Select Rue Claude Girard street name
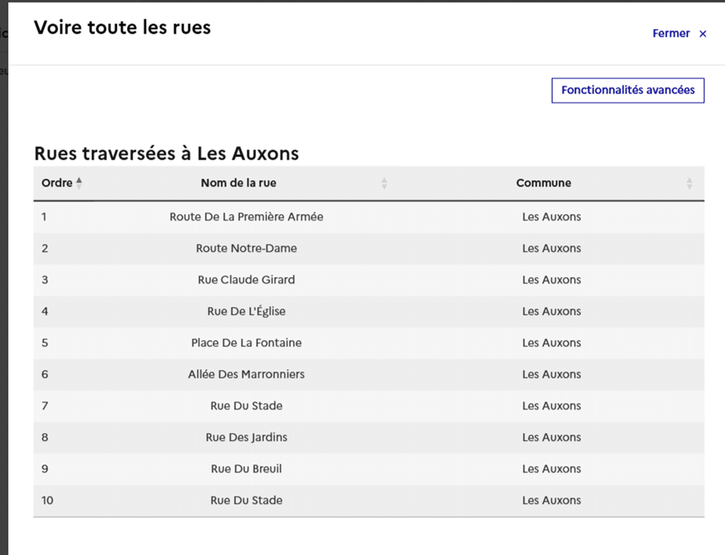 pos(247,280)
